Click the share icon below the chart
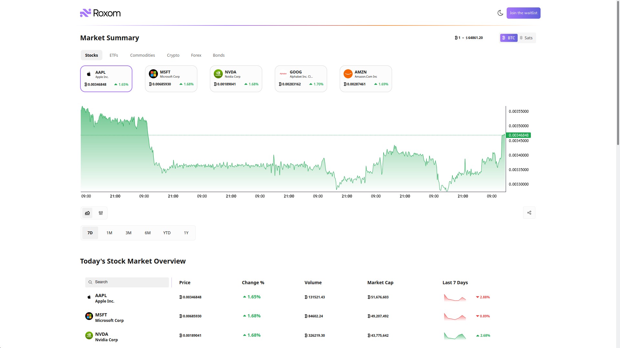This screenshot has width=620, height=348. pyautogui.click(x=529, y=213)
